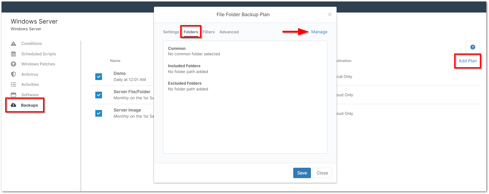Switch to the Advanced tab

229,32
